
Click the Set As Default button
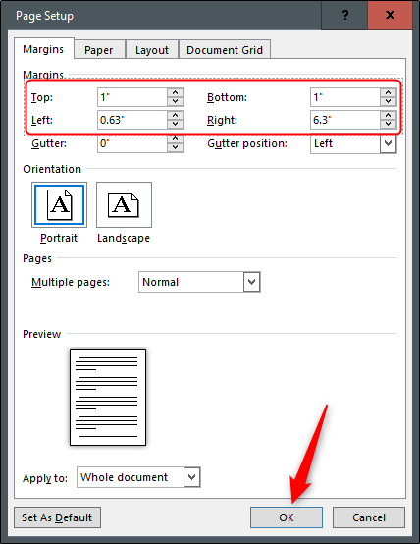57,517
